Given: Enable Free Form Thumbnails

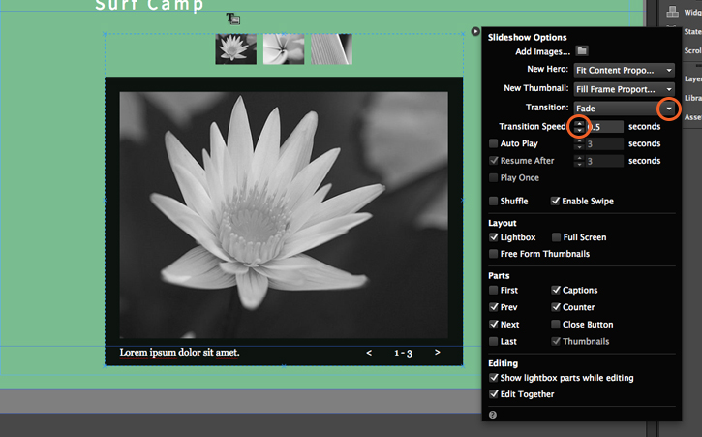Looking at the screenshot, I should 494,254.
